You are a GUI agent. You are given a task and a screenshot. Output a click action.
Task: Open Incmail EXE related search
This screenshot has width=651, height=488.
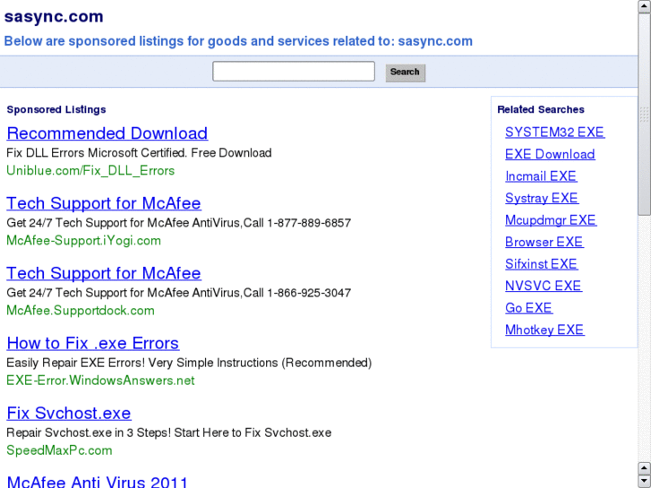click(541, 176)
